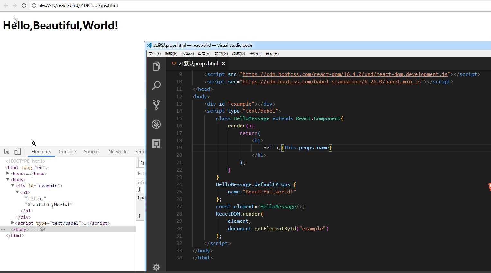Expand the script type="text/babel" node
Viewport: 491px width, 273px height.
coord(13,223)
